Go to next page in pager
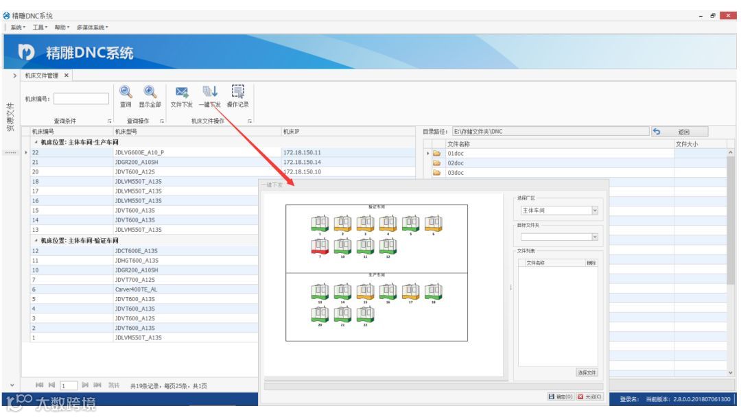Screen dimensions: 741x417 pos(85,385)
